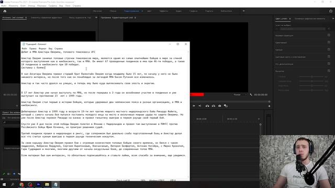Show hidden Source panel tabs chevron

click(96, 17)
